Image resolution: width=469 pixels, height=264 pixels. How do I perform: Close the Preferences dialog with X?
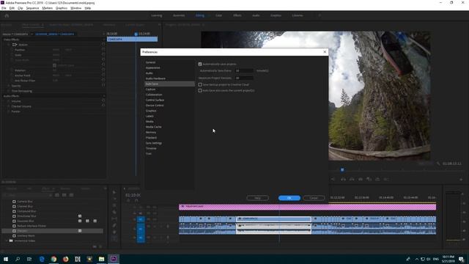click(325, 52)
